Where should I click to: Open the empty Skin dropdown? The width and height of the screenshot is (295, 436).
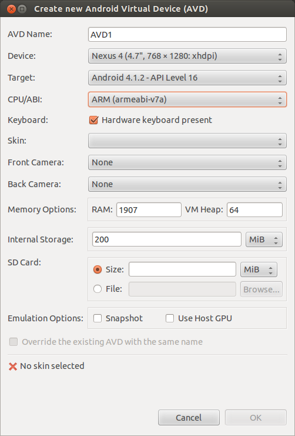tap(187, 141)
